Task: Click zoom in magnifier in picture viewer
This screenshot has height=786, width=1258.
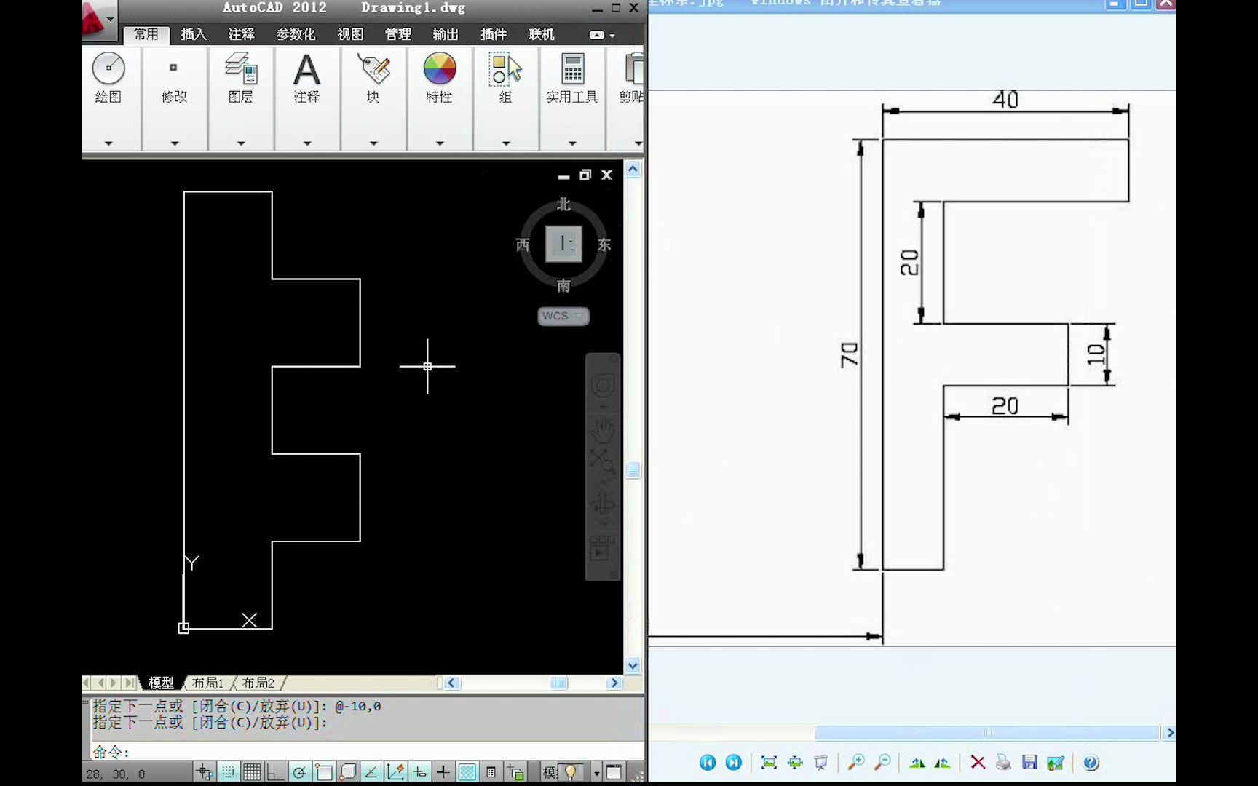Action: (856, 762)
